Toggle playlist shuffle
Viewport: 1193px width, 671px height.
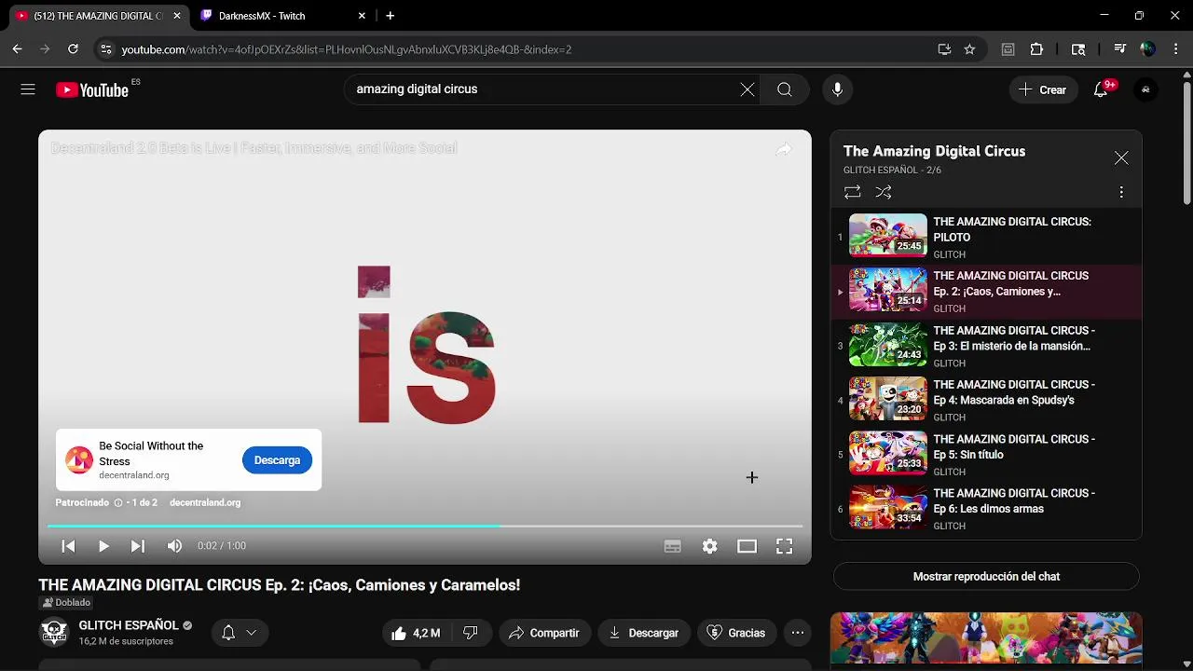pos(884,192)
